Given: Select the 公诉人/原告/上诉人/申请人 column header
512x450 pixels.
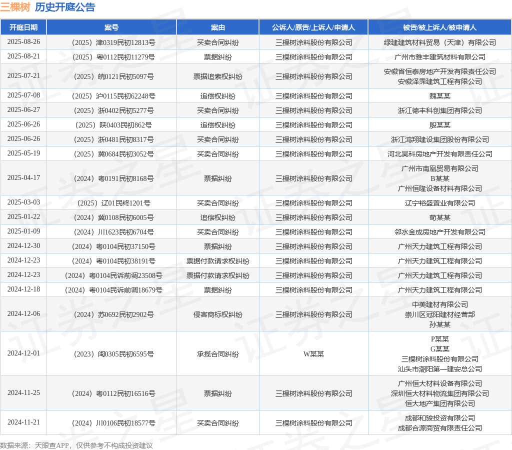Looking at the screenshot, I should point(313,27).
